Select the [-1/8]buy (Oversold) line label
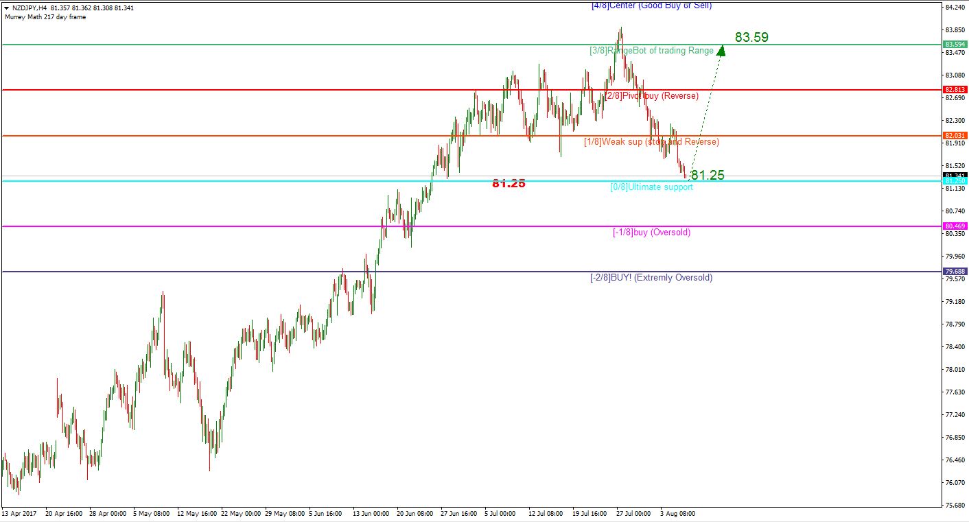 (x=651, y=233)
